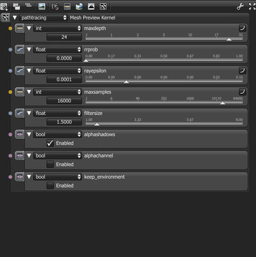Enable the alphachannel checkbox
The image size is (256, 257).
50,164
